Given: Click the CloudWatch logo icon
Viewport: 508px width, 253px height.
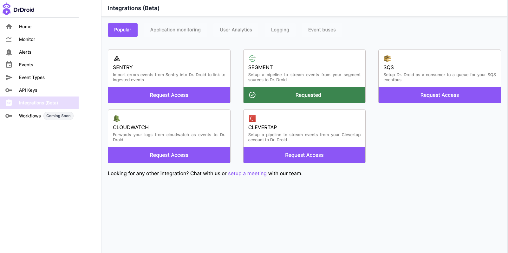Looking at the screenshot, I should tap(117, 119).
